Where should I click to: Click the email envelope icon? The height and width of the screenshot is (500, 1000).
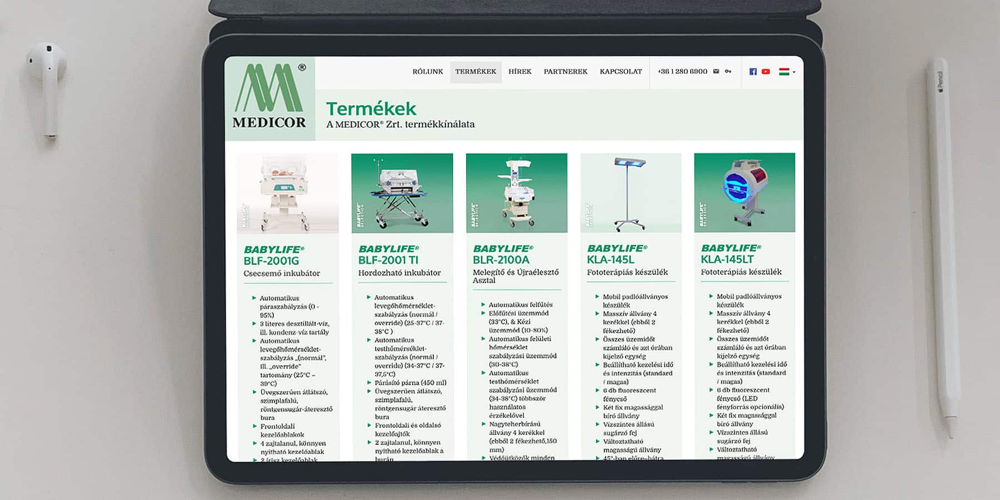click(716, 72)
